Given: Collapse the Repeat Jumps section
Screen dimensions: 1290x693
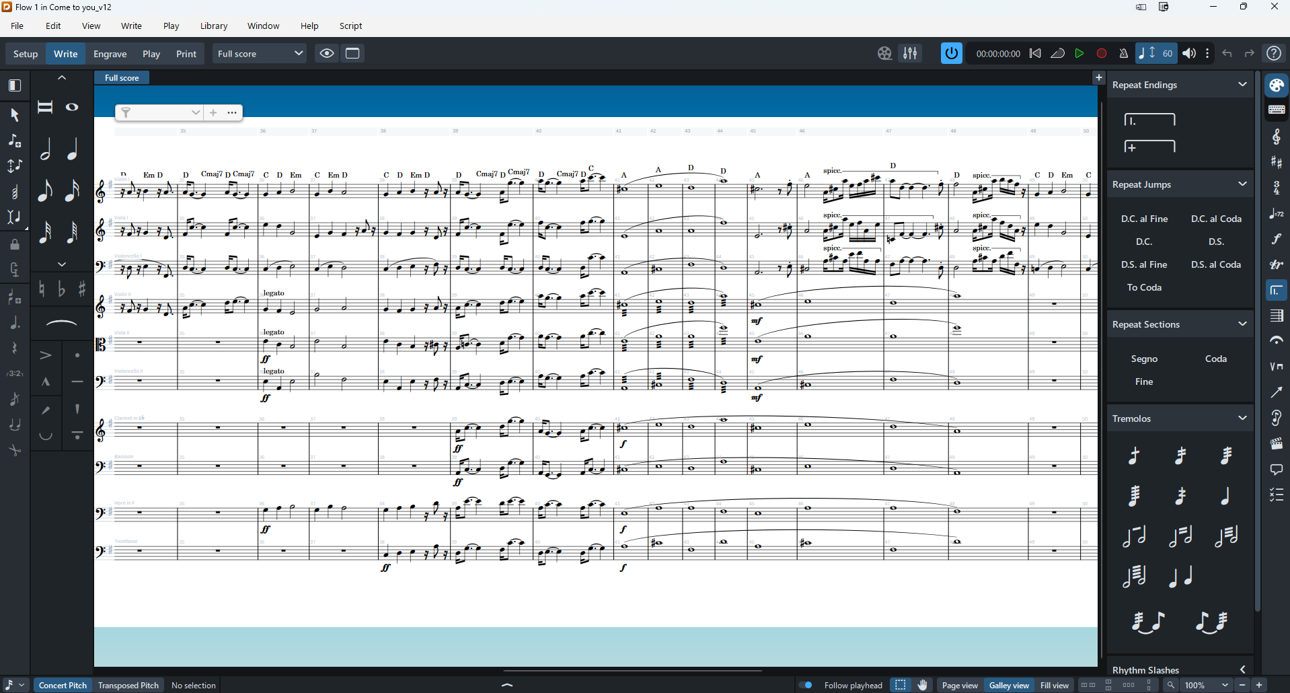Looking at the screenshot, I should click(1242, 184).
